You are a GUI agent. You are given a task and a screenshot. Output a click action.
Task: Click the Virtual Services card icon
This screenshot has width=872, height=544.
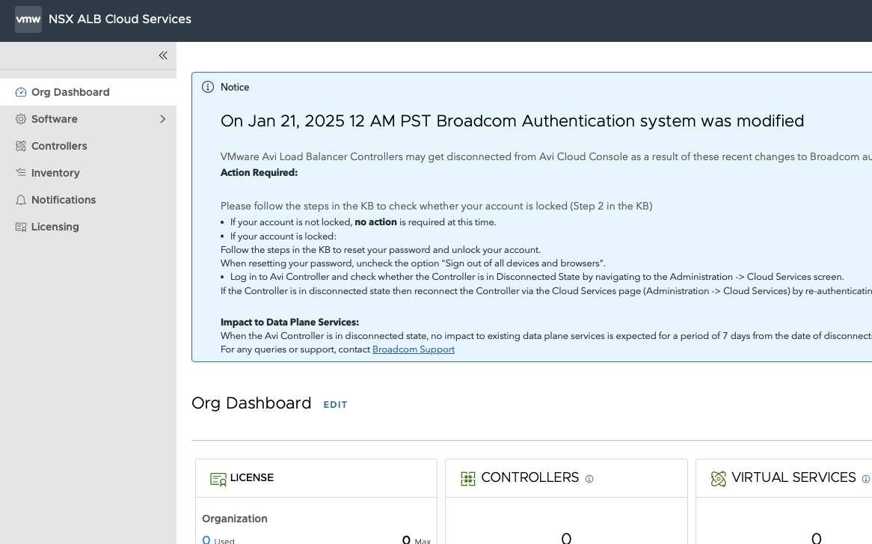pyautogui.click(x=719, y=479)
